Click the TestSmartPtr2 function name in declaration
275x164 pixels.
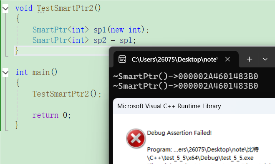65,8
